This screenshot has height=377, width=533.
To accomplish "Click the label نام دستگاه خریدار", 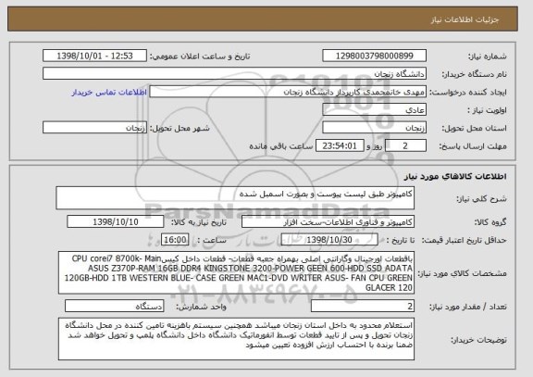I will (474, 74).
